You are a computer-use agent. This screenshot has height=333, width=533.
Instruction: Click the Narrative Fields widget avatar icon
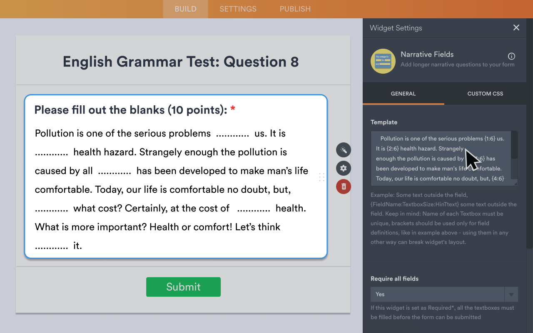tap(383, 61)
